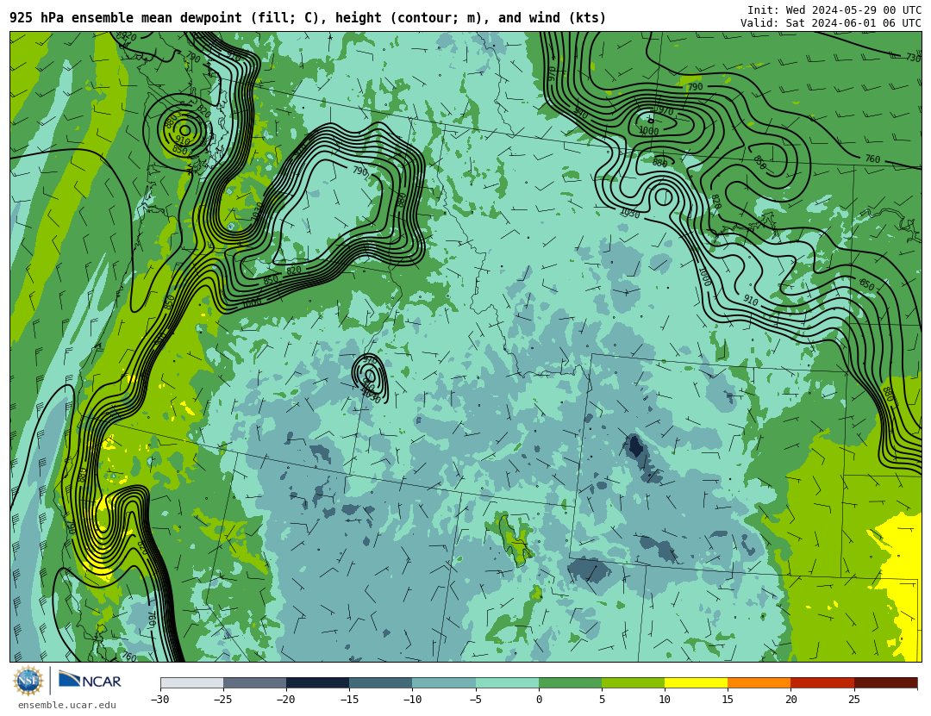Click the -25 to -20 colorbar segment
The width and height of the screenshot is (931, 716).
click(254, 682)
